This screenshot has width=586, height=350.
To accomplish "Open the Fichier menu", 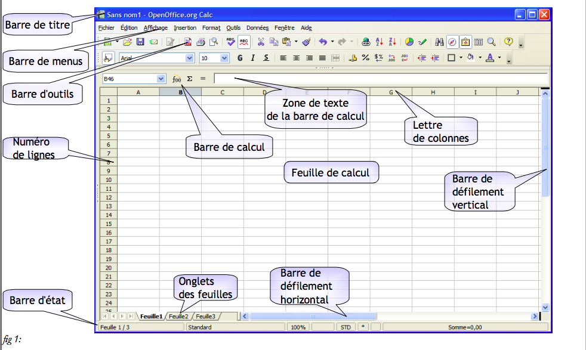I will (106, 27).
